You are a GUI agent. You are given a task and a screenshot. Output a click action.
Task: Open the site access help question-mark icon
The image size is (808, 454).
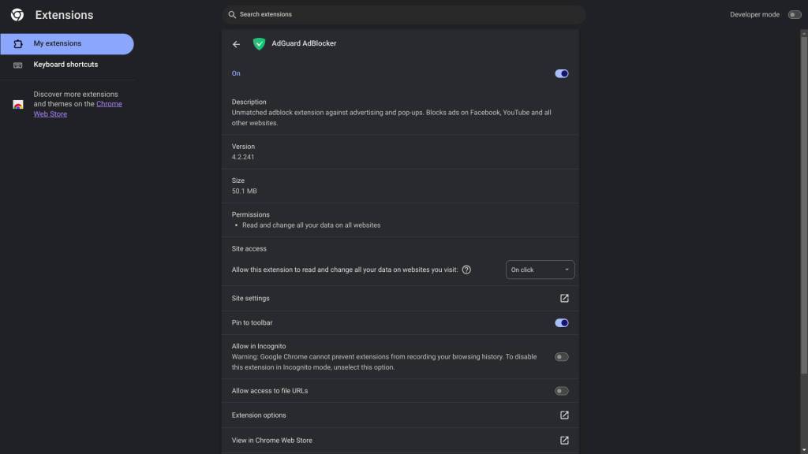466,270
